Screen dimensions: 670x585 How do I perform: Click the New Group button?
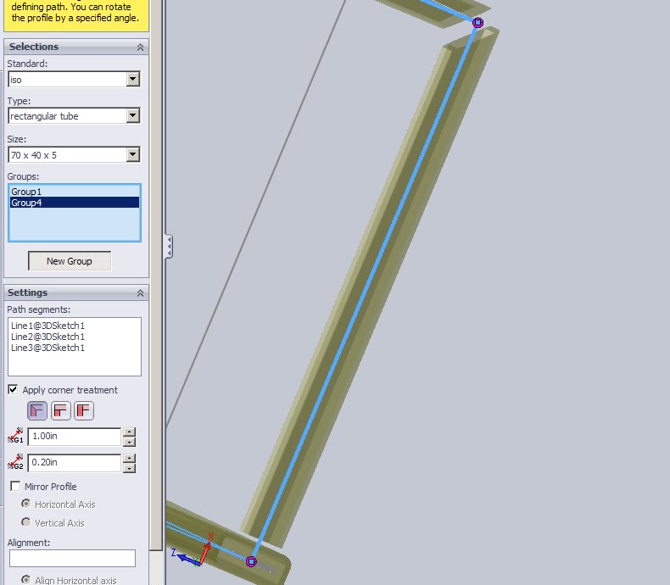(70, 261)
